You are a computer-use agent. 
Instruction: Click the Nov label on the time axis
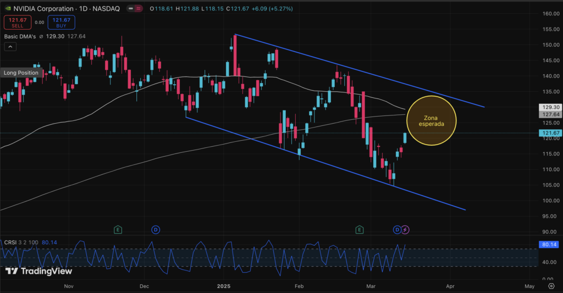point(69,286)
